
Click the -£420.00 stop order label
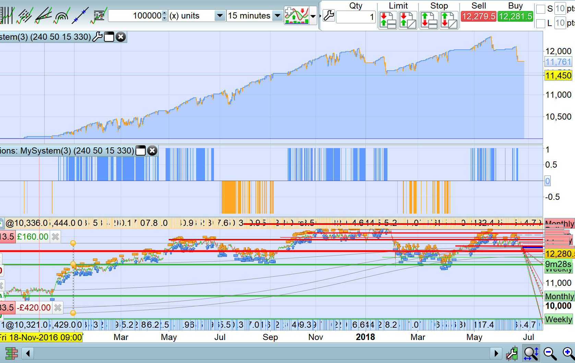click(34, 307)
